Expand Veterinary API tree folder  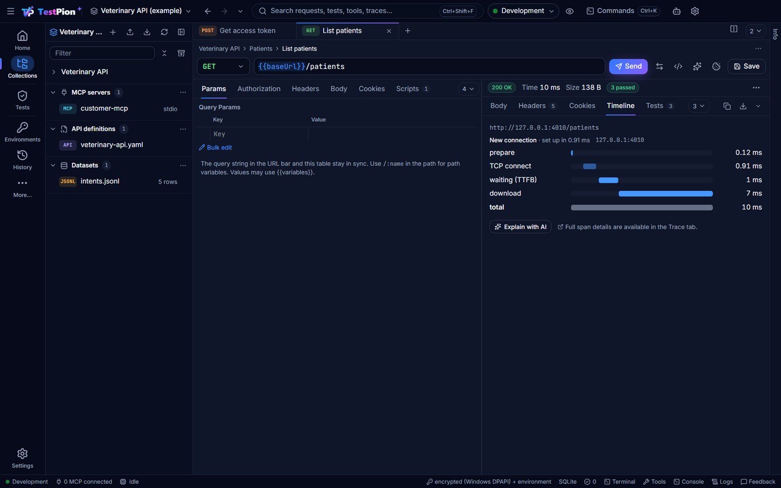(54, 72)
